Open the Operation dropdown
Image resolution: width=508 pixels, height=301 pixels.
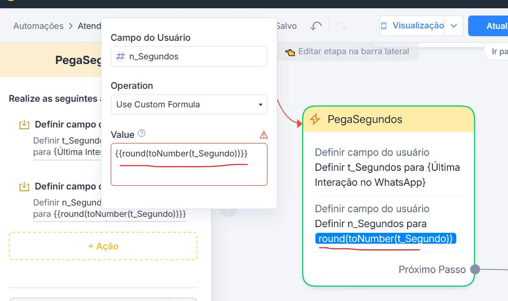click(x=189, y=104)
